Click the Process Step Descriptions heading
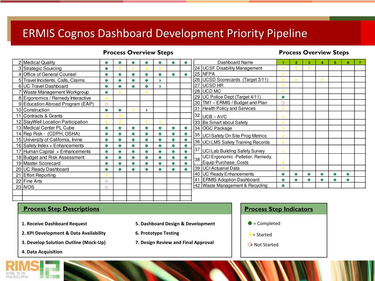Image resolution: width=375 pixels, height=281 pixels. click(x=62, y=209)
